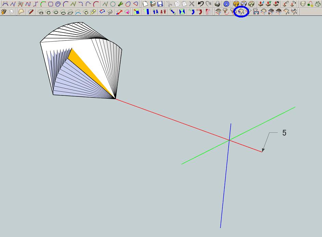
Task: Select the green Bevel corner tool
Action: 251,4
